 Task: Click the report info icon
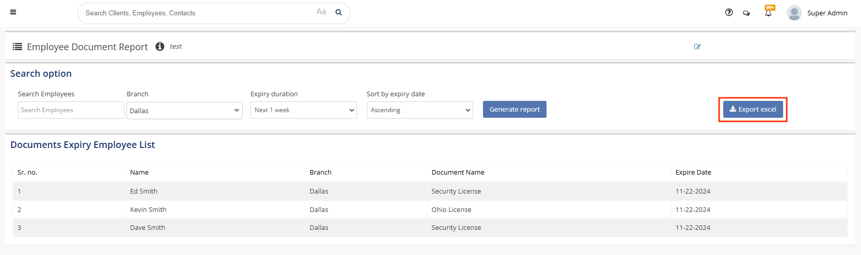point(160,47)
